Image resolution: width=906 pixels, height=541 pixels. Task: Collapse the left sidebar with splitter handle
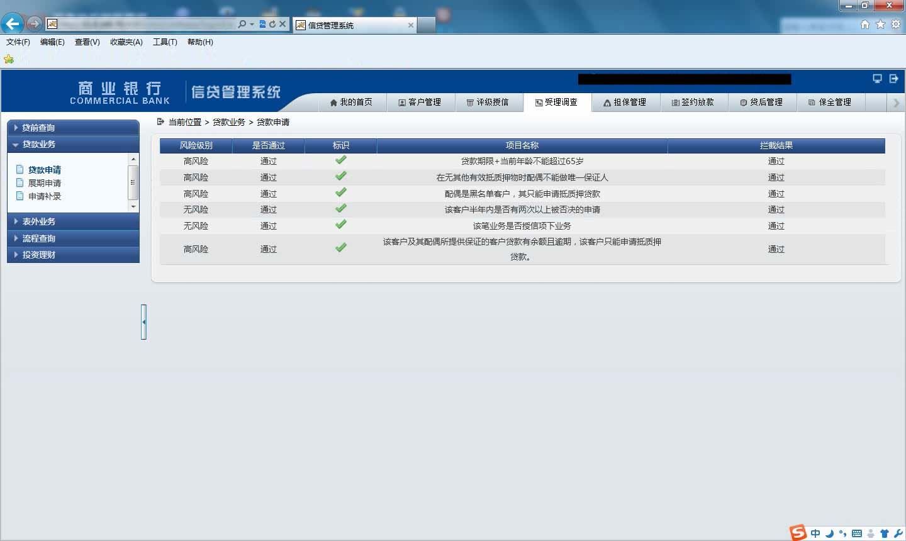(x=144, y=322)
